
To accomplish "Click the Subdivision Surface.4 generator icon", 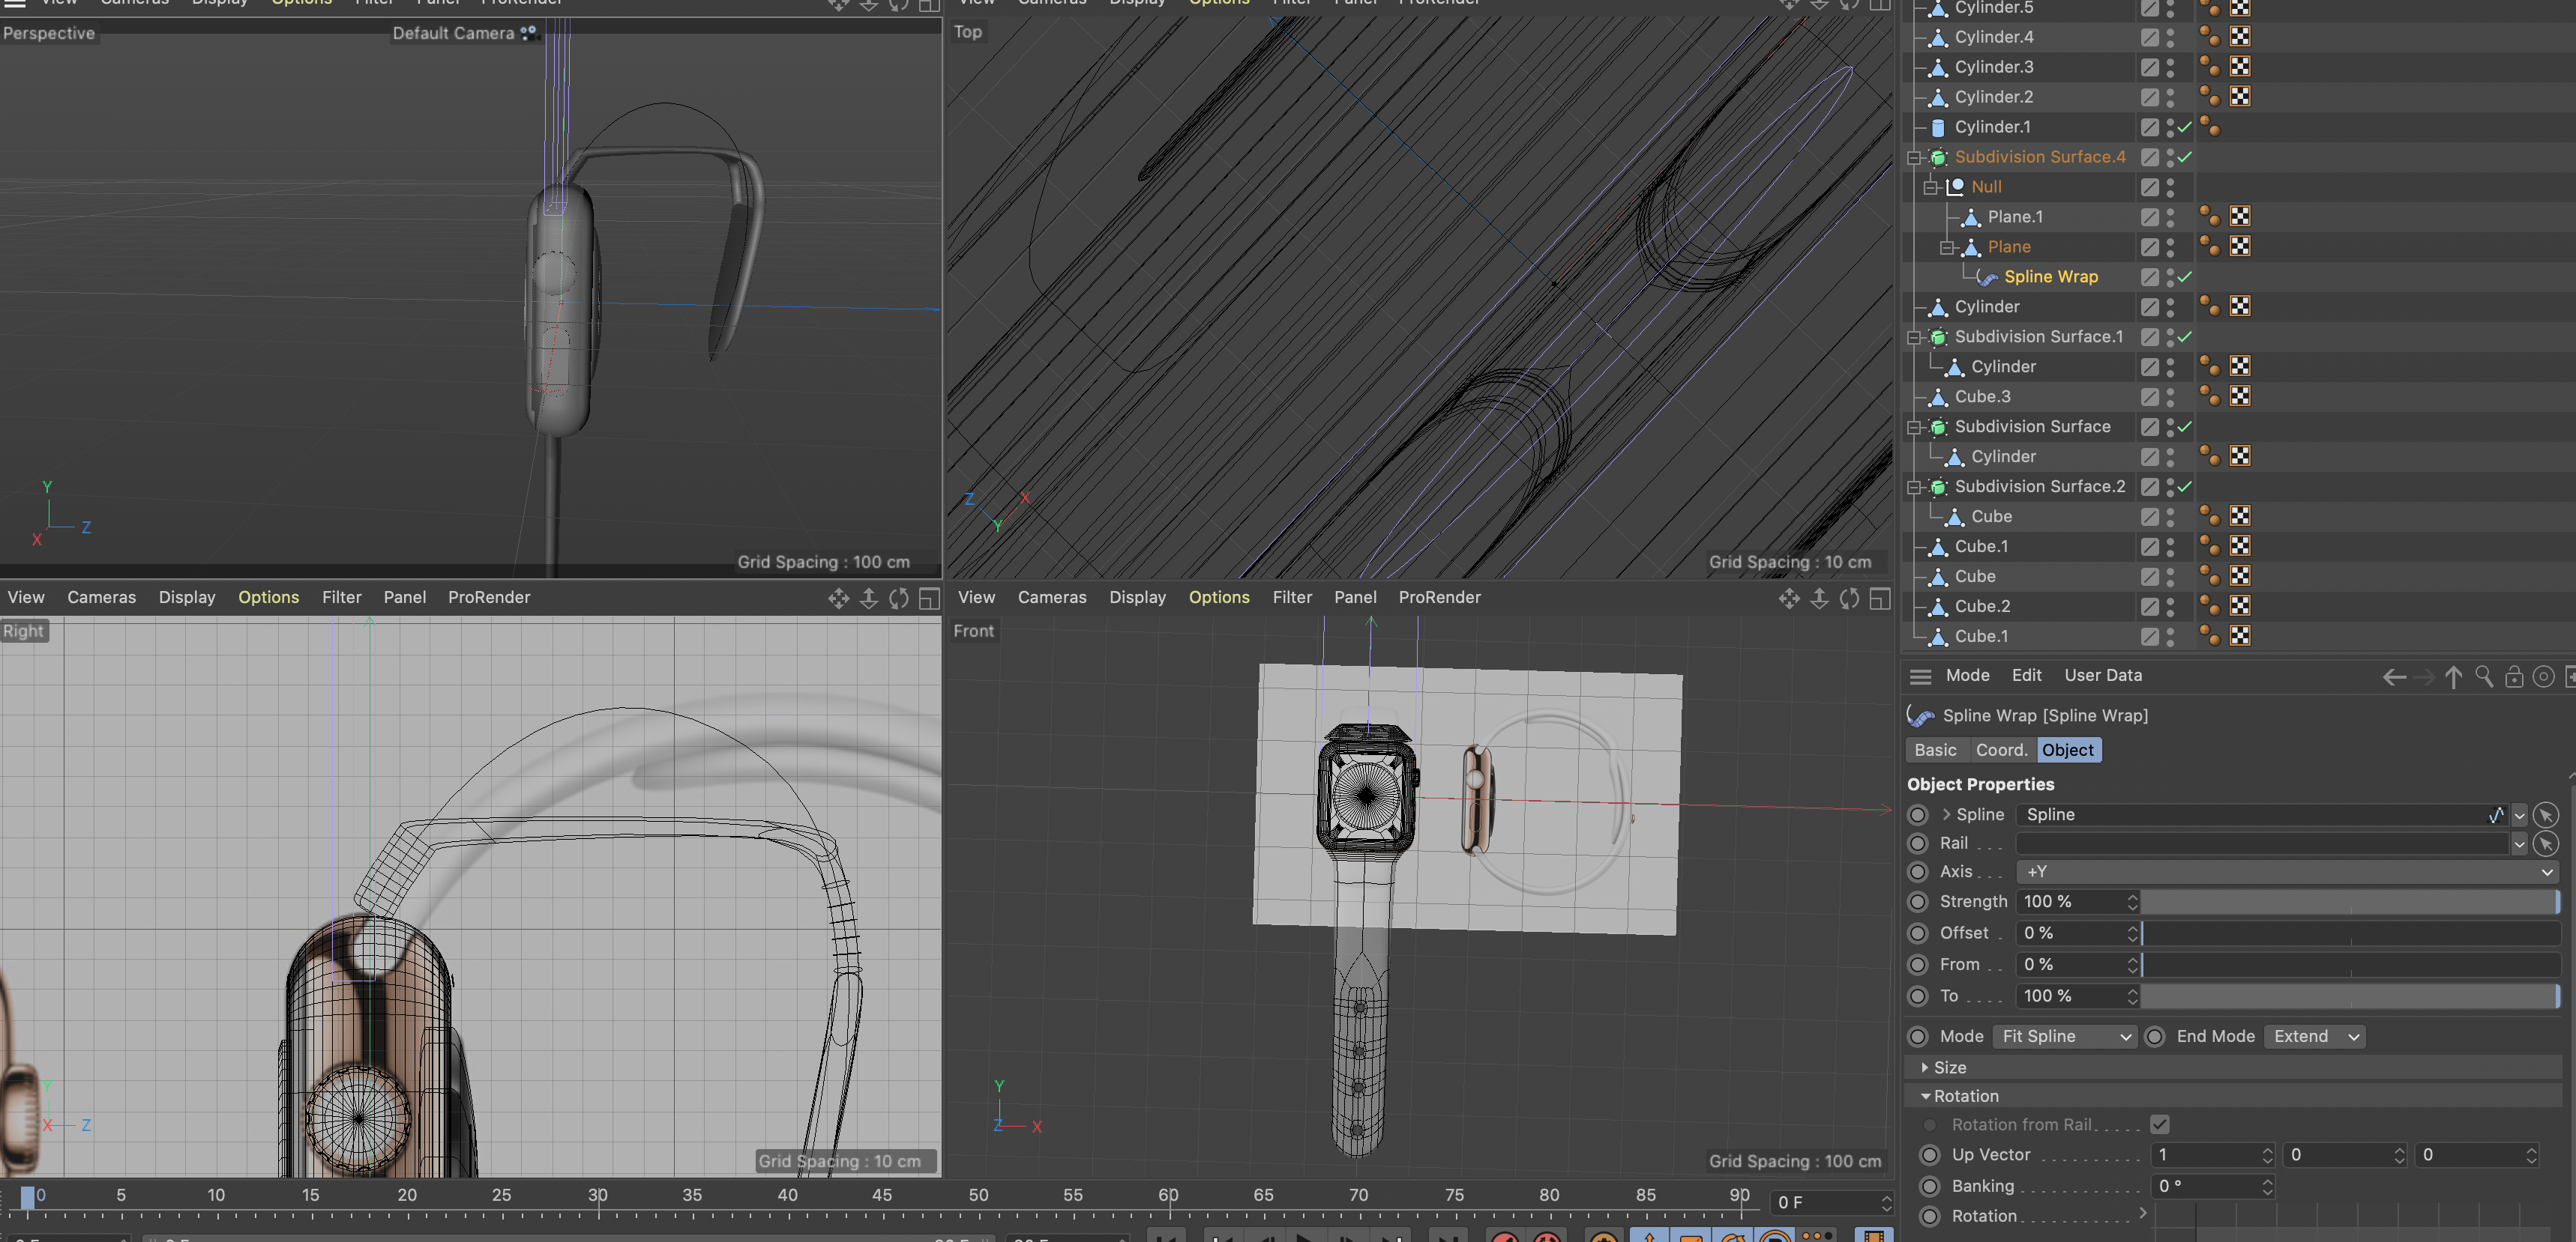I will [x=1938, y=157].
